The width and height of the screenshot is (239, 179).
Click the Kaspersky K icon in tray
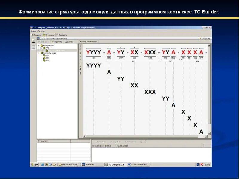pyautogui.click(x=202, y=165)
